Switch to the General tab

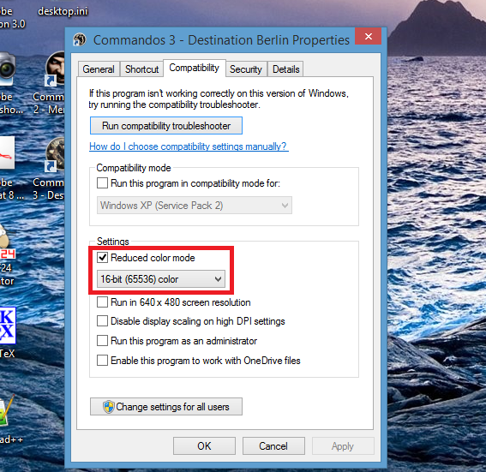pyautogui.click(x=99, y=69)
